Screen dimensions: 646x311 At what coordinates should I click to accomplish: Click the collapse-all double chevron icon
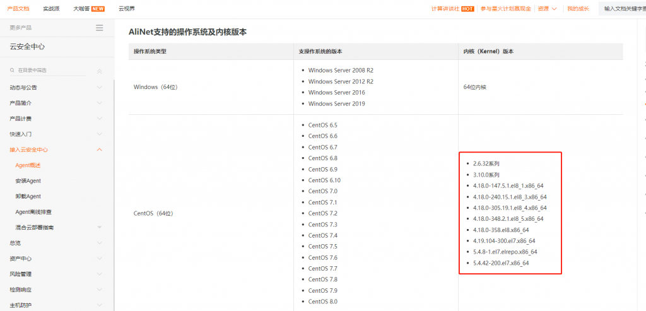click(x=99, y=71)
